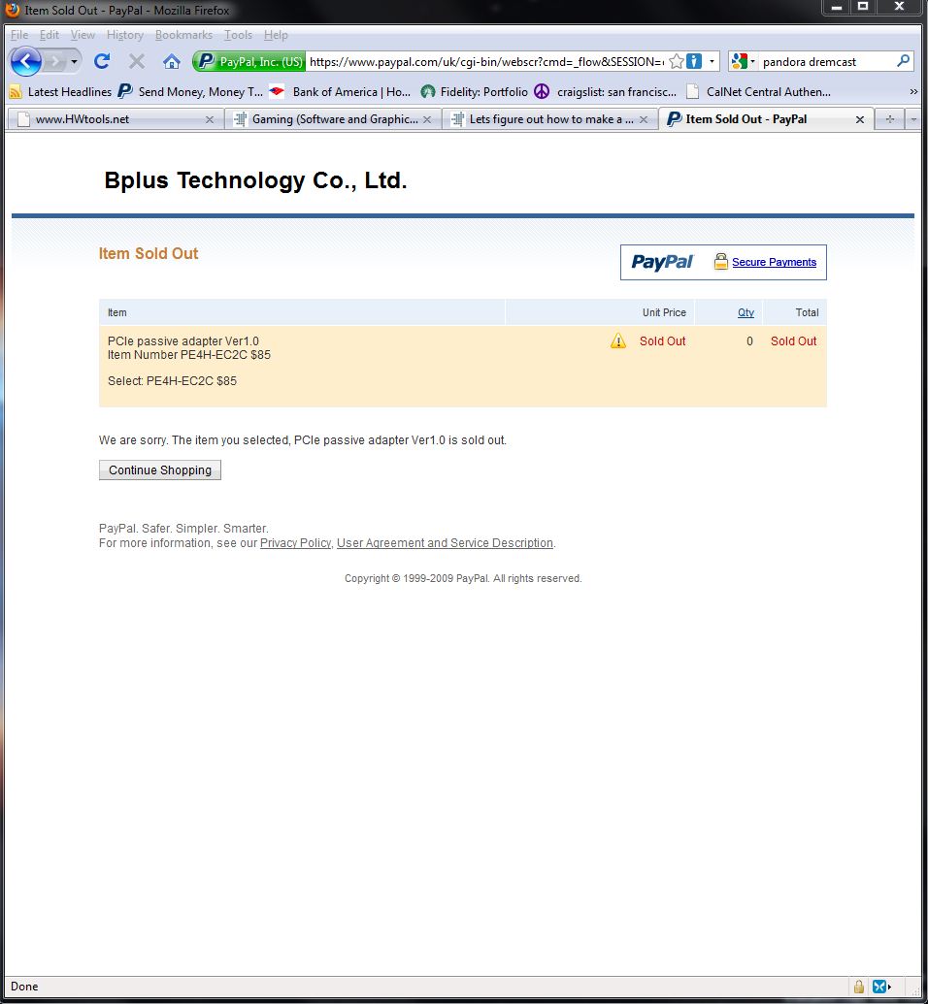Click the Continue Shopping button
Screen dimensions: 928x1004
point(159,470)
